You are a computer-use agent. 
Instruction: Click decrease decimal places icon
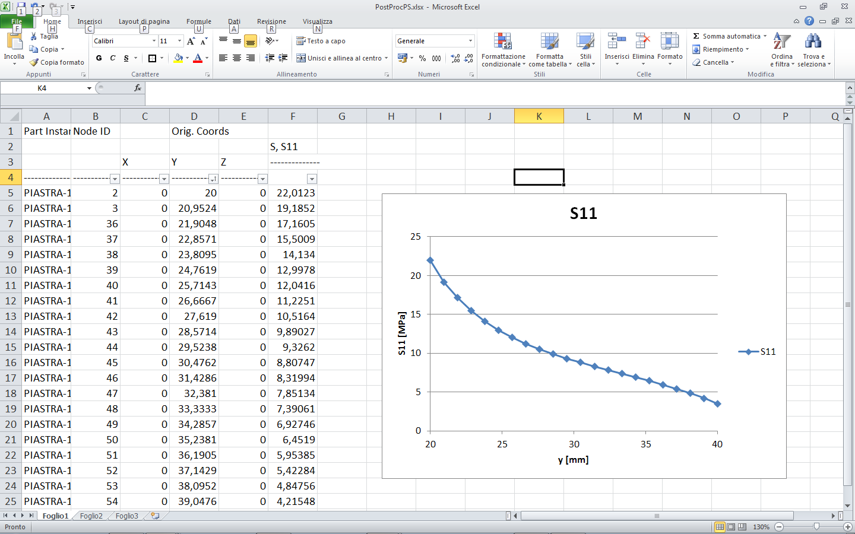pyautogui.click(x=468, y=58)
